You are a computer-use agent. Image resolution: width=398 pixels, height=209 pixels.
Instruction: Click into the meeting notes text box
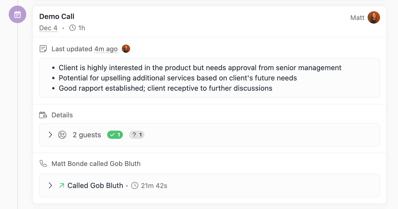point(209,78)
